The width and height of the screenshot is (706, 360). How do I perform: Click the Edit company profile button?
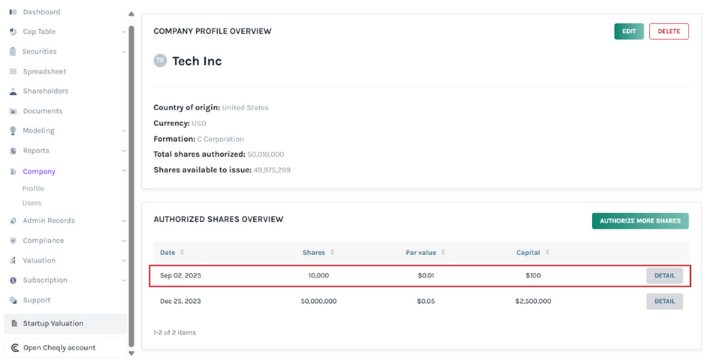pyautogui.click(x=629, y=31)
